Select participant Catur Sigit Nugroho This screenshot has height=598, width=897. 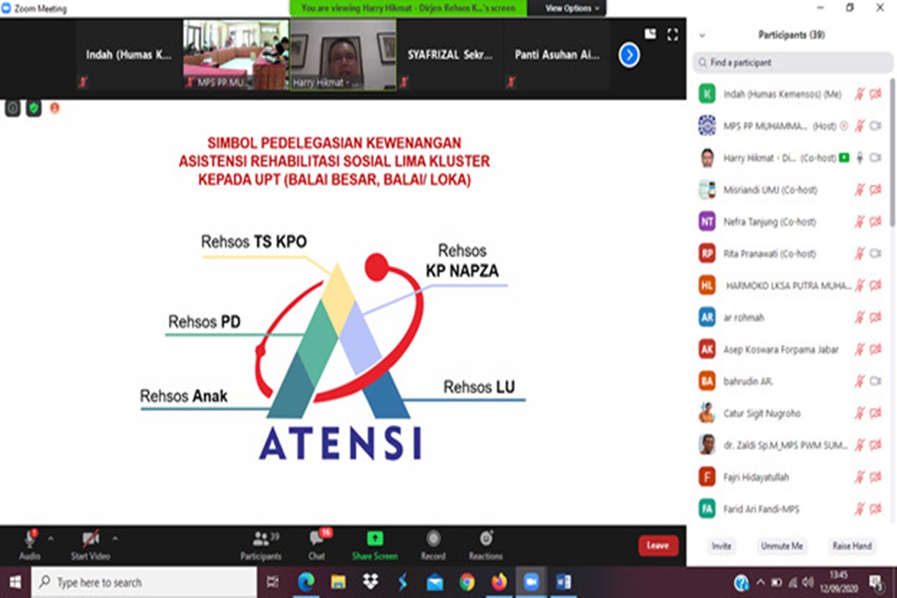790,413
